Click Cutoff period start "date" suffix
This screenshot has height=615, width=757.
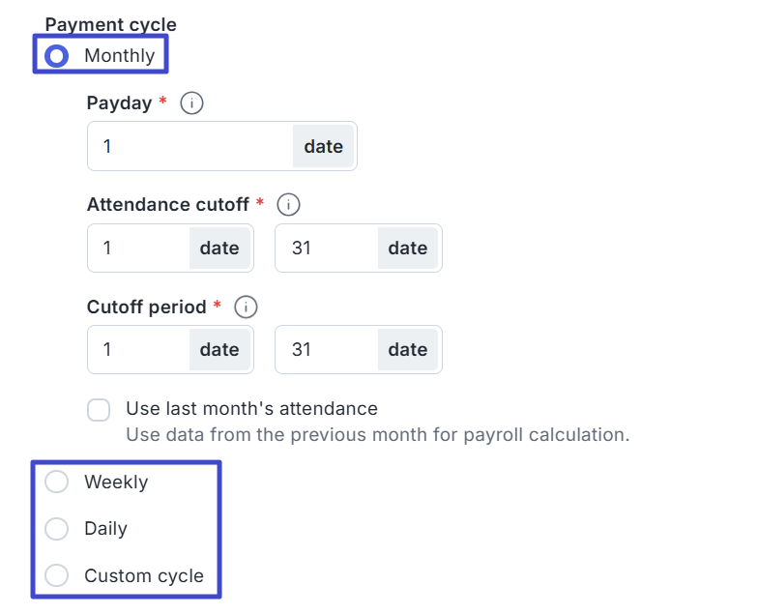219,349
